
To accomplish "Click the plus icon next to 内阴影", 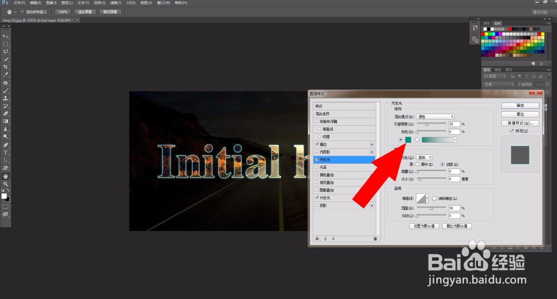I will click(372, 152).
